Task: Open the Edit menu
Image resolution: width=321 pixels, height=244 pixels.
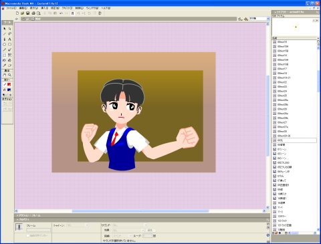Action: pyautogui.click(x=23, y=8)
